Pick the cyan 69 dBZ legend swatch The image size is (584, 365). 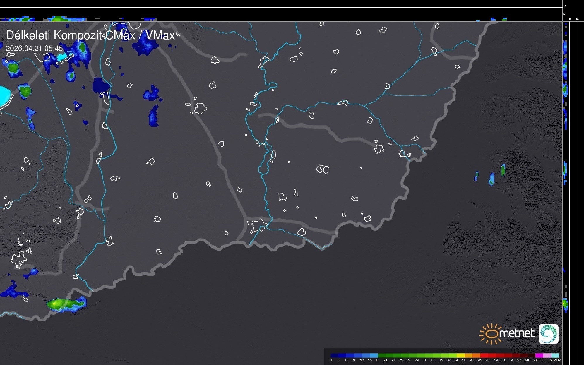point(555,355)
